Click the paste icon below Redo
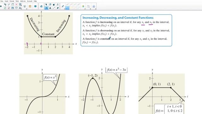The width and height of the screenshot is (202, 114). tap(9, 8)
